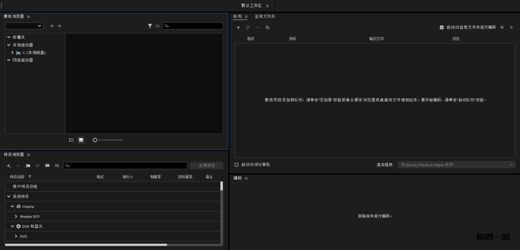The width and height of the screenshot is (520, 250).
Task: Toggle 自动对监视文件夹进行编码 checkbox
Action: pyautogui.click(x=442, y=27)
